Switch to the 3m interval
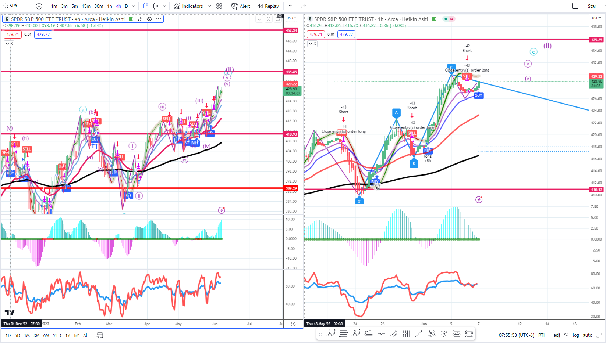 pos(64,6)
